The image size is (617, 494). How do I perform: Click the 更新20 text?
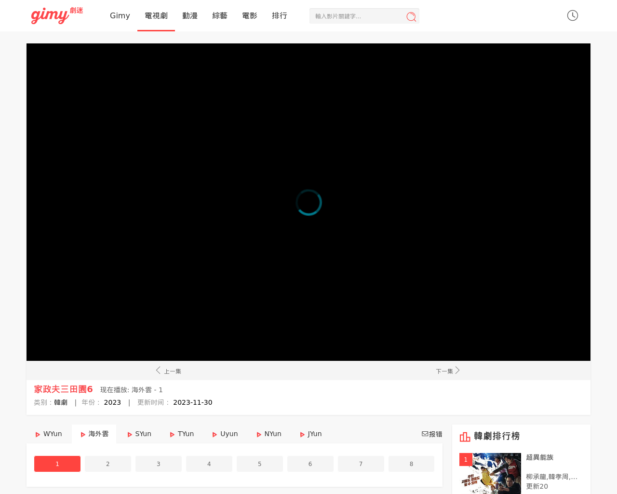537,486
